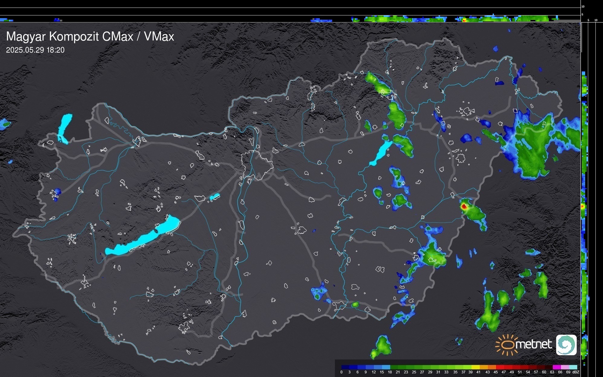Click the Magyar Kompozit CMax / VMax title
This screenshot has height=377, width=603.
90,37
